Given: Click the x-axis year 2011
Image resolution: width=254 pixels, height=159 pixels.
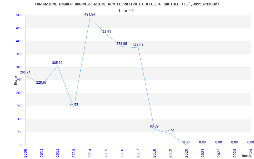Looking at the screenshot, I should (x=42, y=153).
